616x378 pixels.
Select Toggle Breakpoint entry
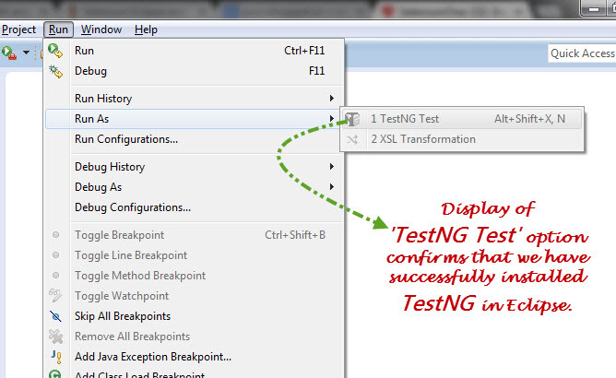(x=195, y=235)
